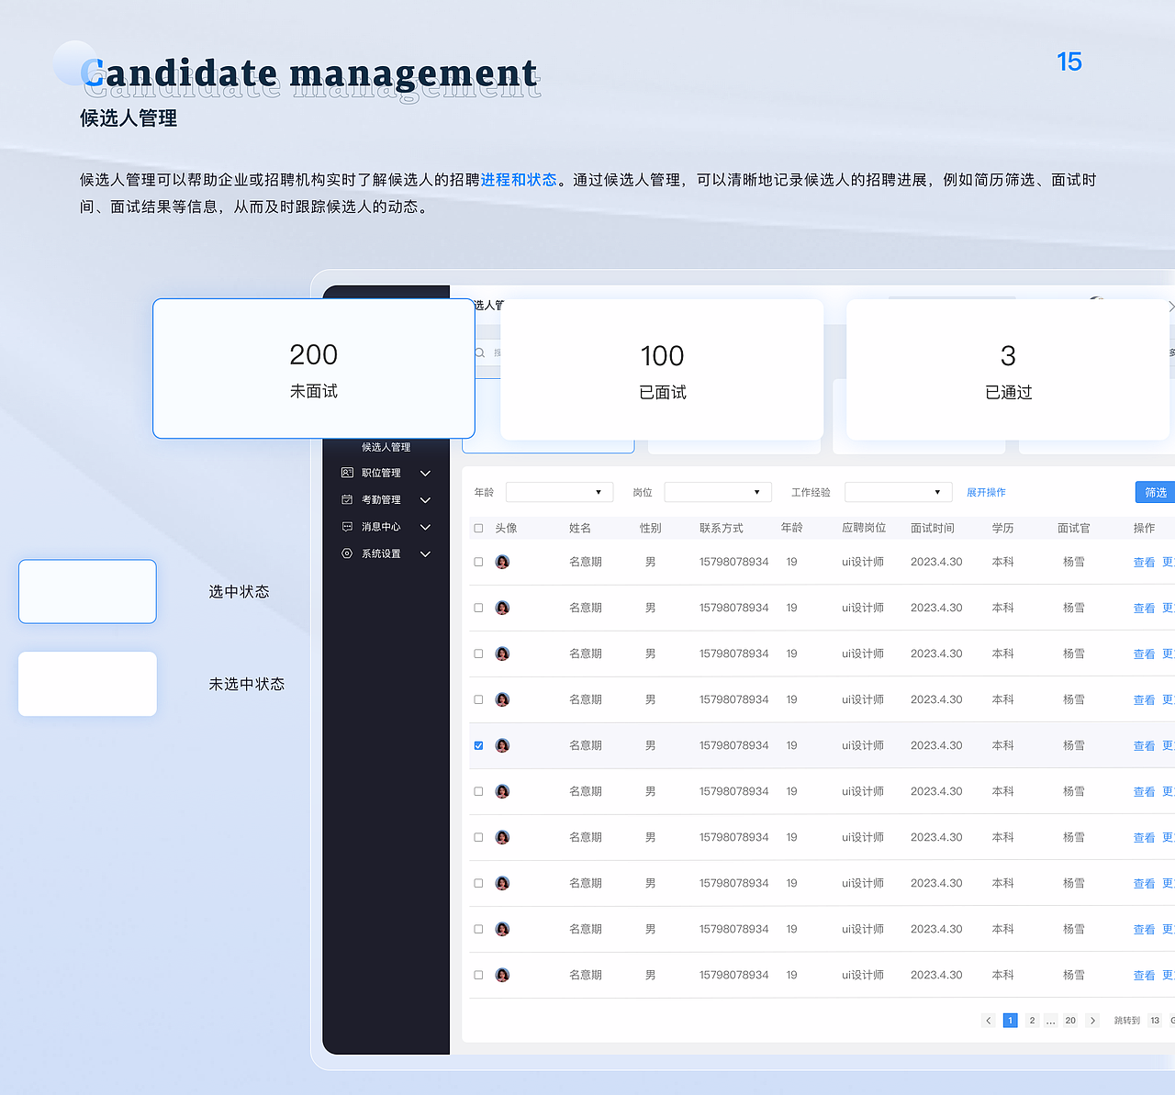1175x1095 pixels.
Task: Click the pagination ellipsis button
Action: 1050,1021
